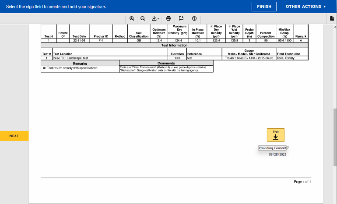Select the 09/28/2023 date field

277,154
